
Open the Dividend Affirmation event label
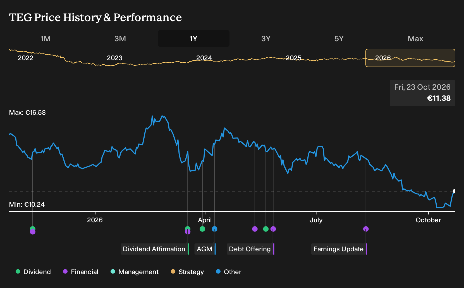155,249
